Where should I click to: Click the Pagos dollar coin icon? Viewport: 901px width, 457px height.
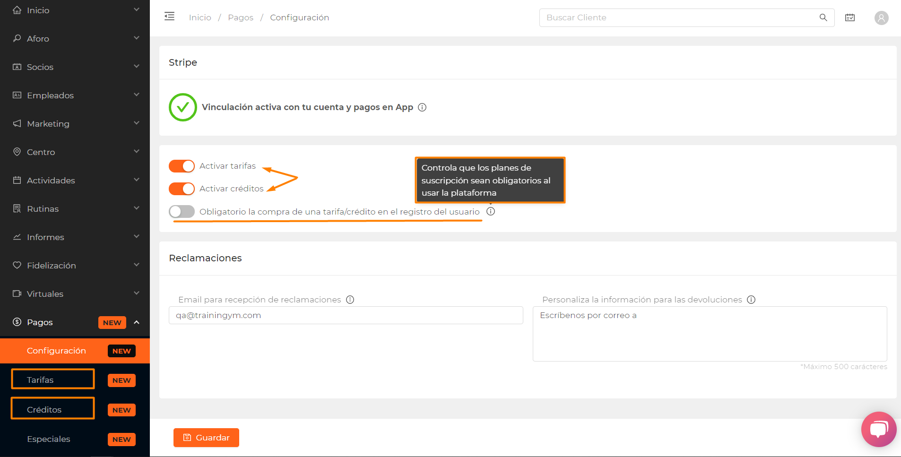17,322
